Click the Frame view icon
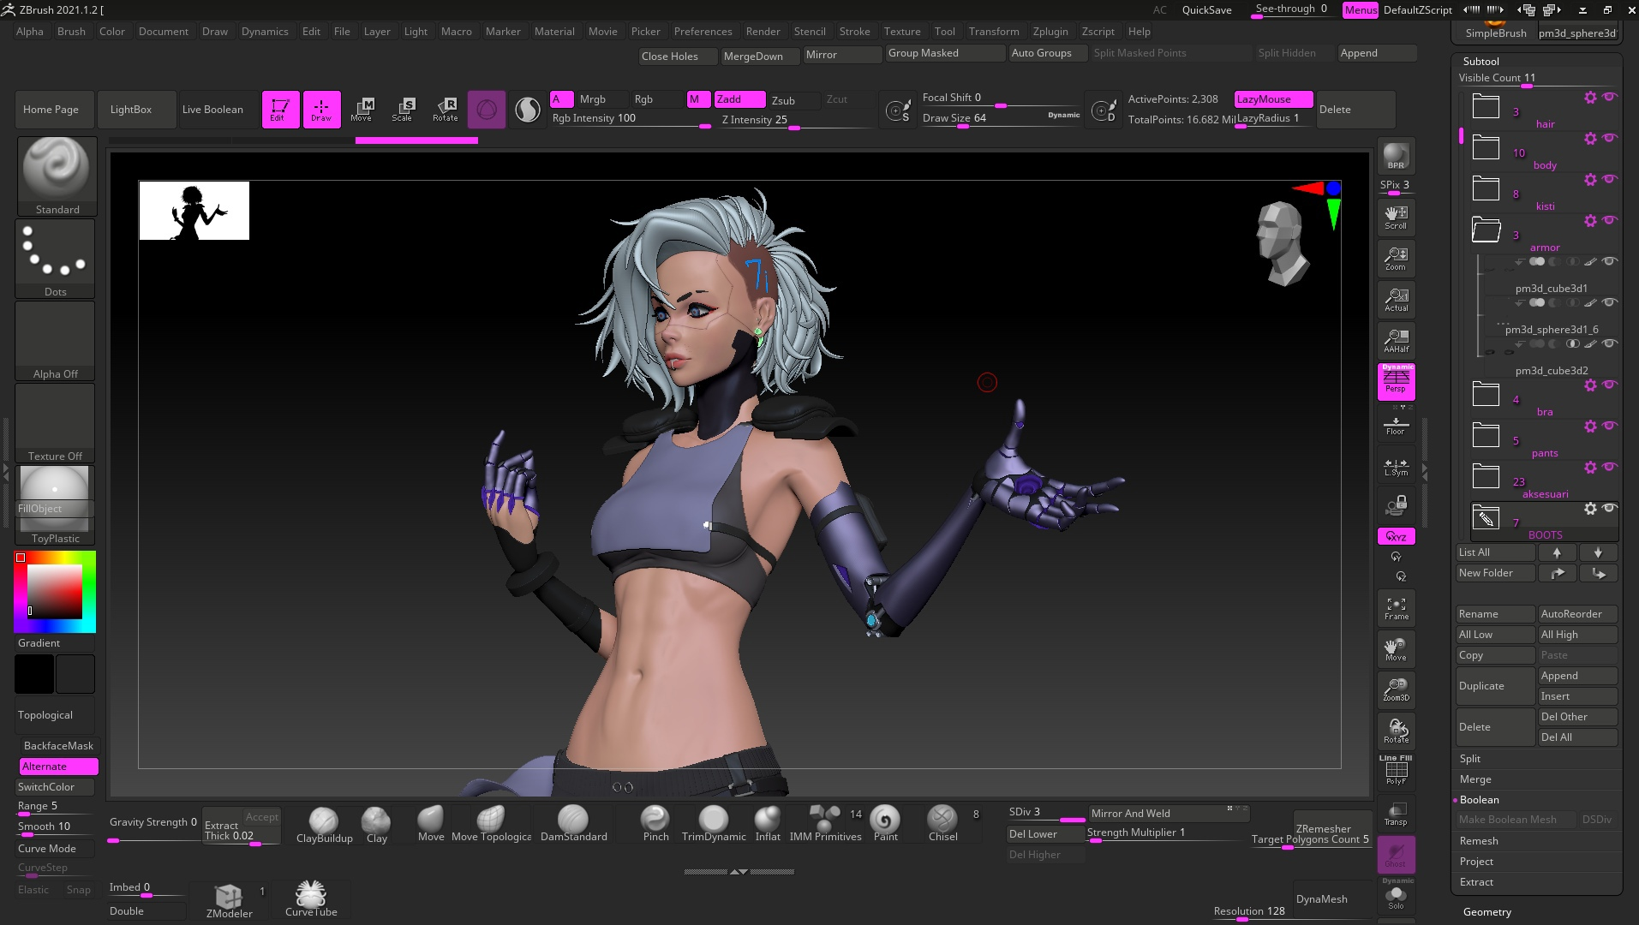 (1396, 608)
